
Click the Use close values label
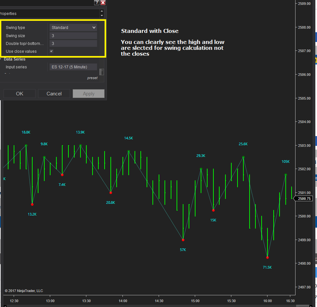click(21, 51)
